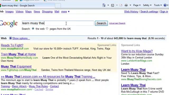Screen dimensions: 169x95
Task: Open Google News link
Action: 37,12
